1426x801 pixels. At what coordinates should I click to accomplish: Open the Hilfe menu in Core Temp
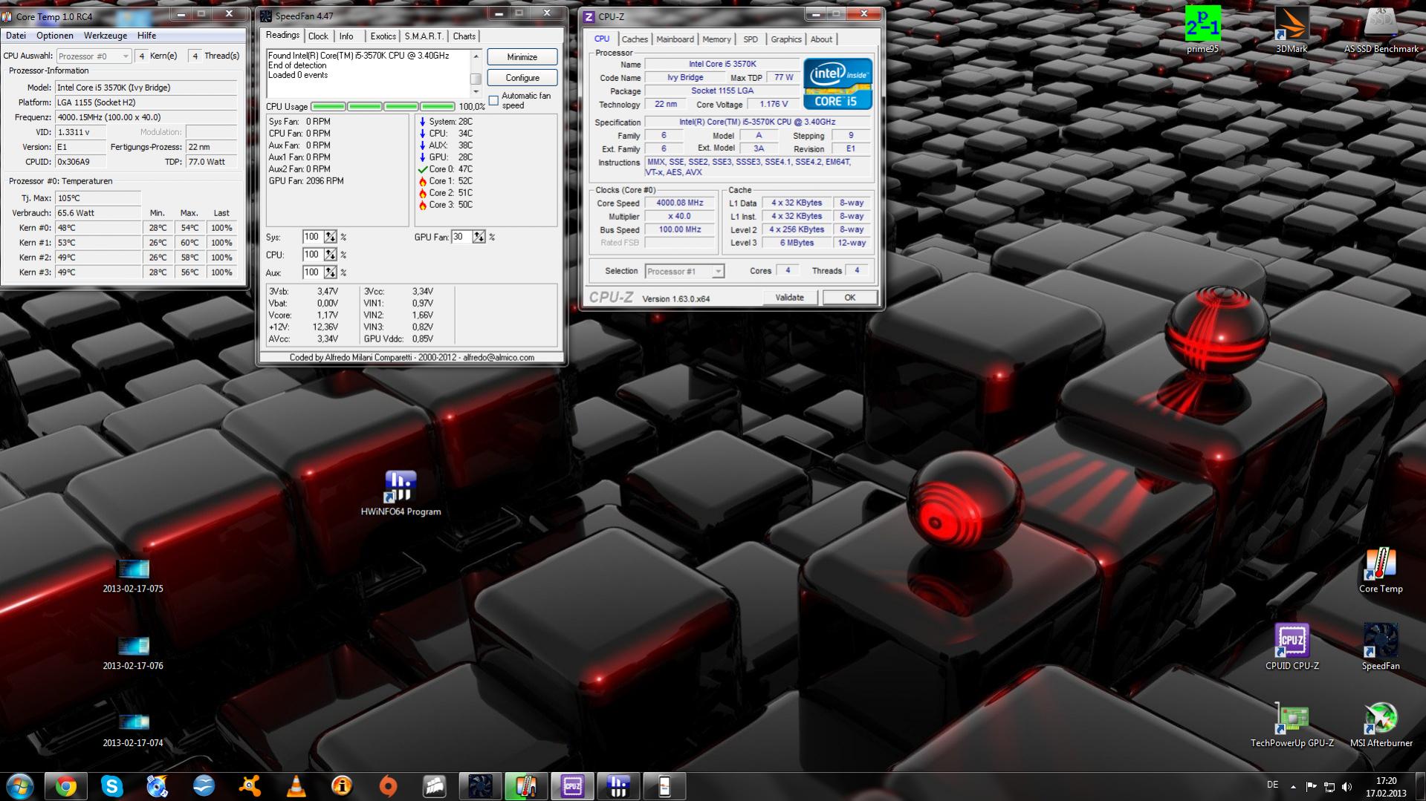pyautogui.click(x=147, y=36)
